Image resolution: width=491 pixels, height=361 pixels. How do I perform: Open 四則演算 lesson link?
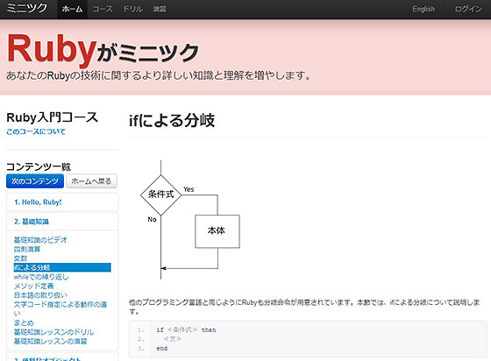pos(27,250)
